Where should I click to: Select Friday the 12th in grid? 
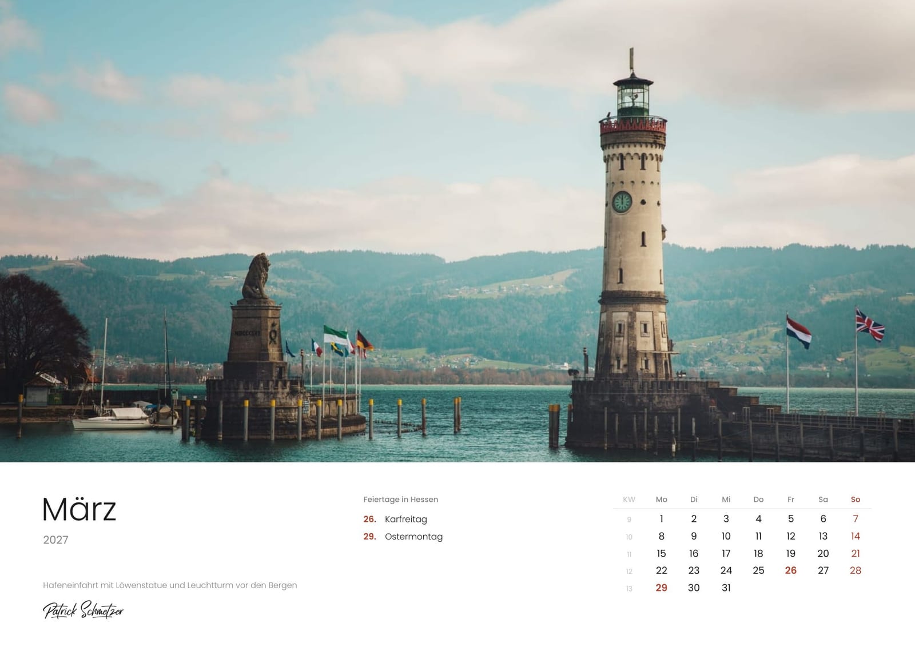(x=791, y=536)
